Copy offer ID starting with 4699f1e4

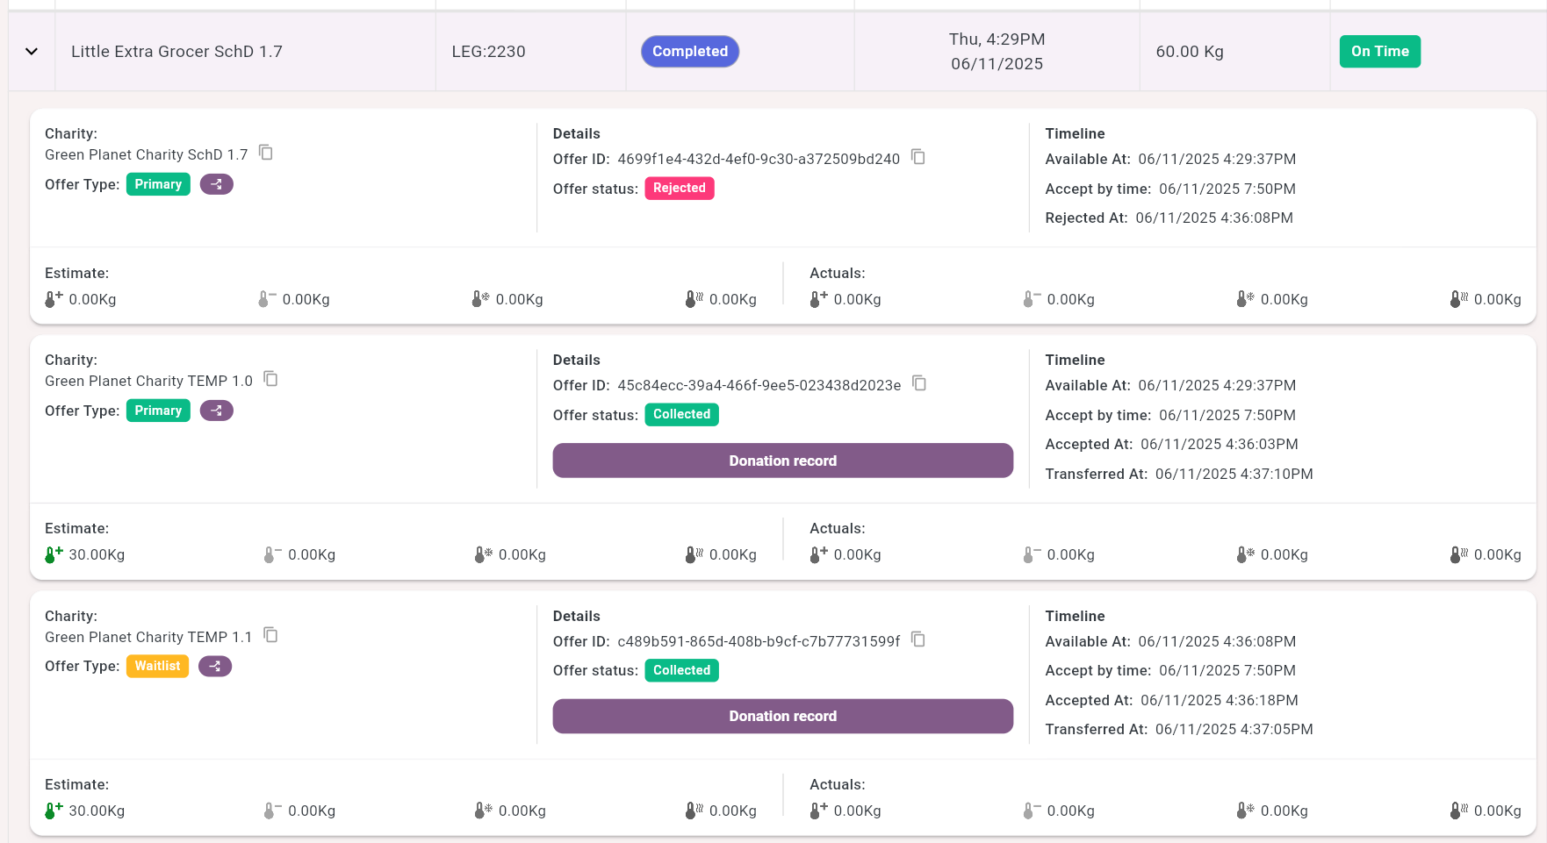point(918,157)
